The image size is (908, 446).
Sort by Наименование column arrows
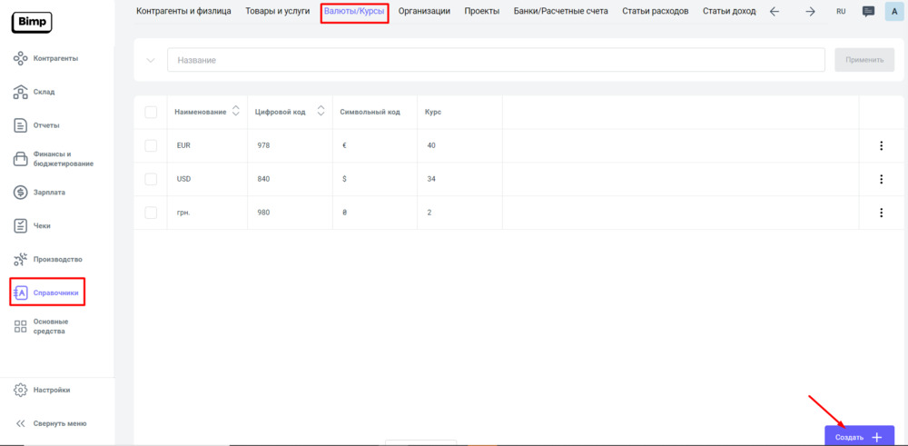point(236,112)
